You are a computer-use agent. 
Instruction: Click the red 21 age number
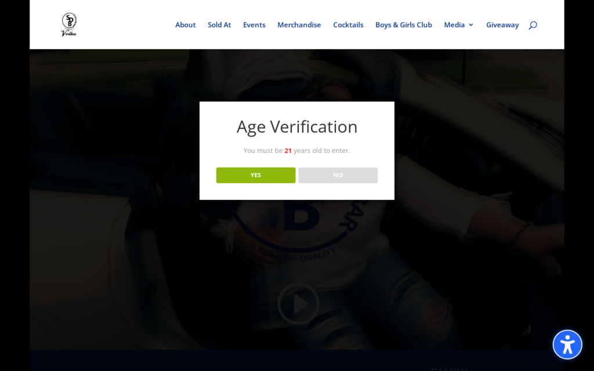click(288, 151)
